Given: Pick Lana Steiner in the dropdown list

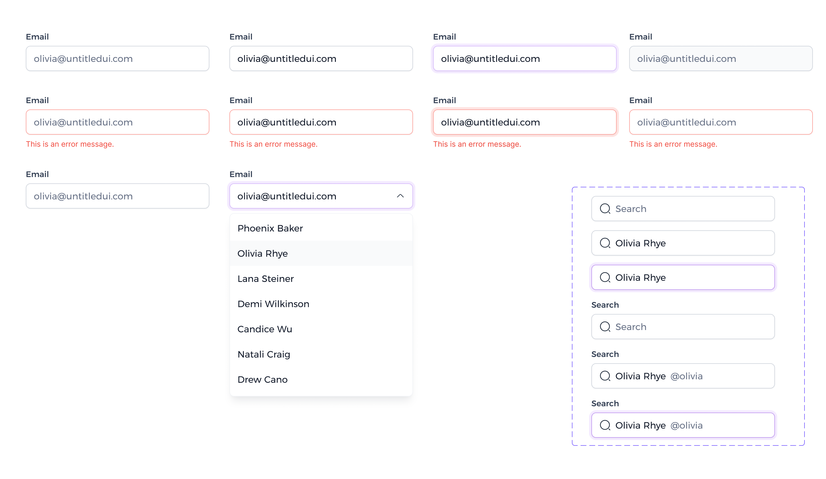Looking at the screenshot, I should 321,279.
